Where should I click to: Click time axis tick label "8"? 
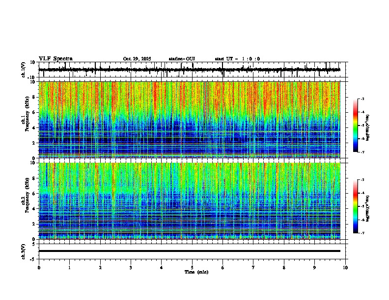pyautogui.click(x=284, y=268)
